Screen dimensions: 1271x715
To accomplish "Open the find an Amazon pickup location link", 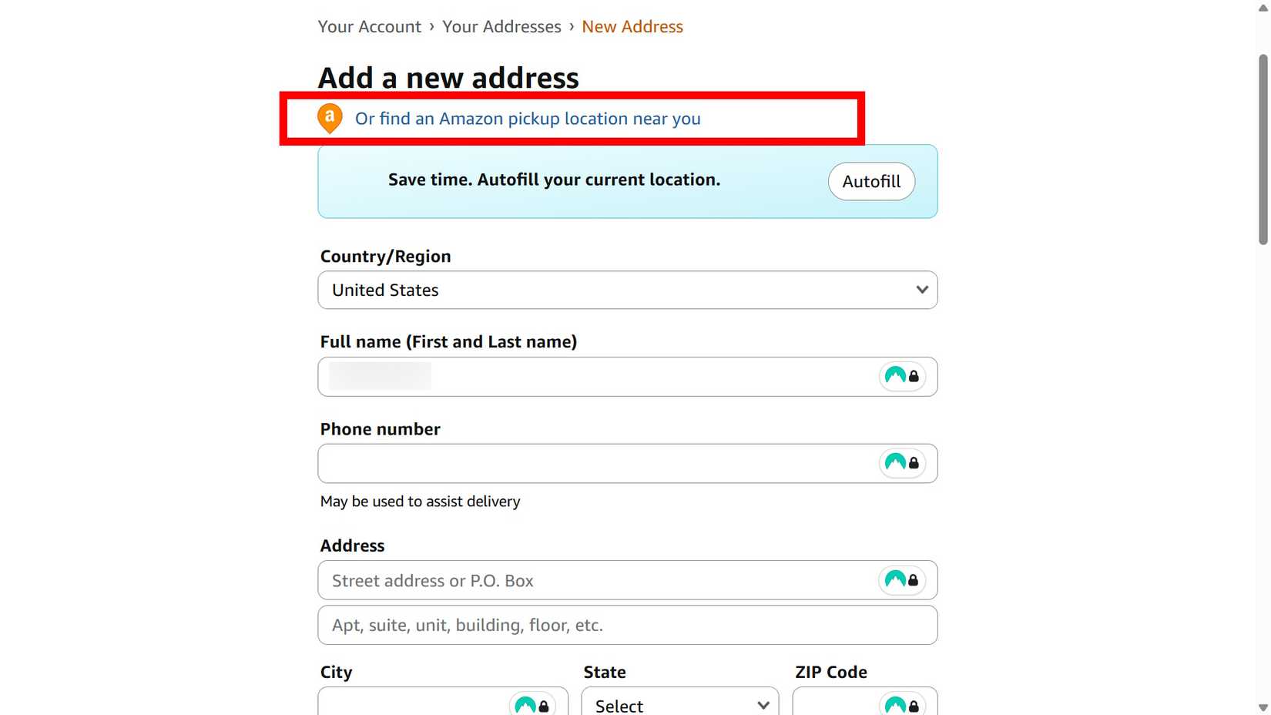I will 526,118.
